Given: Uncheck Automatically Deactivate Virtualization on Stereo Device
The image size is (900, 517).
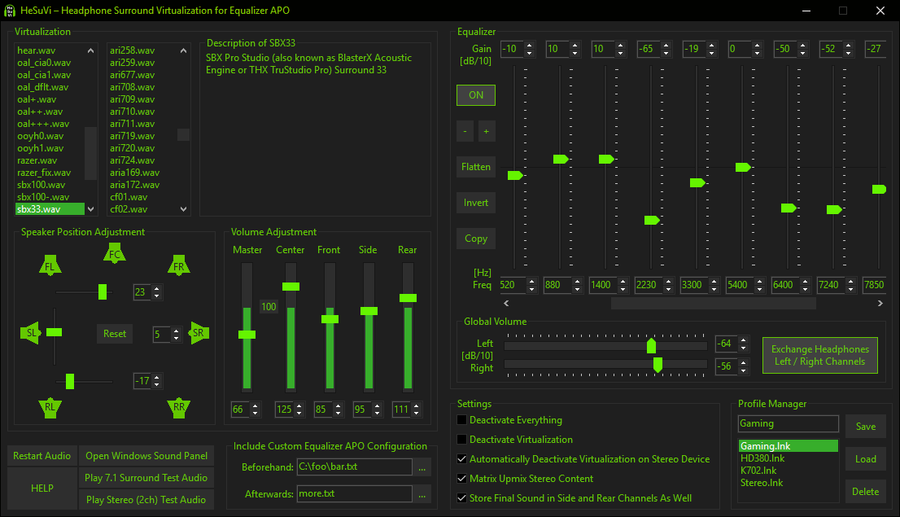Looking at the screenshot, I should 461,459.
